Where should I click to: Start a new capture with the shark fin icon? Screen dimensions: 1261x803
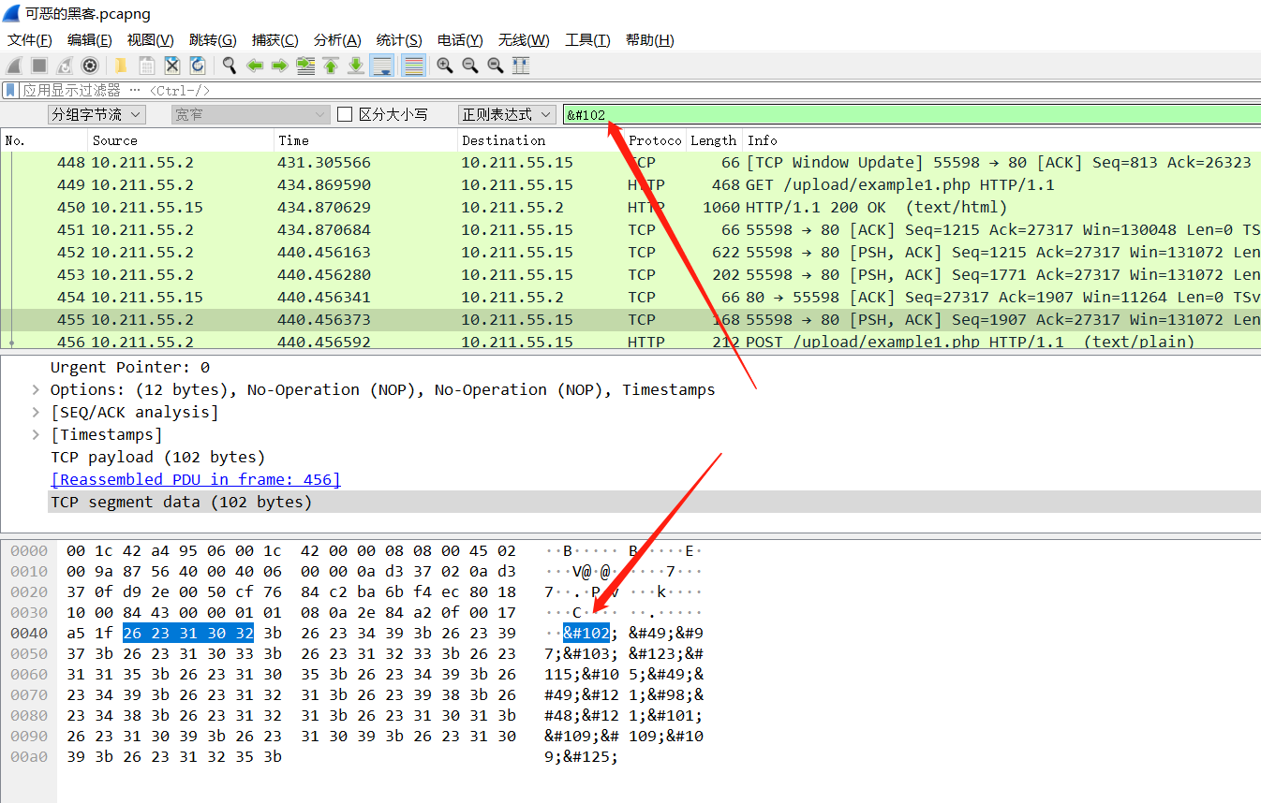point(13,65)
